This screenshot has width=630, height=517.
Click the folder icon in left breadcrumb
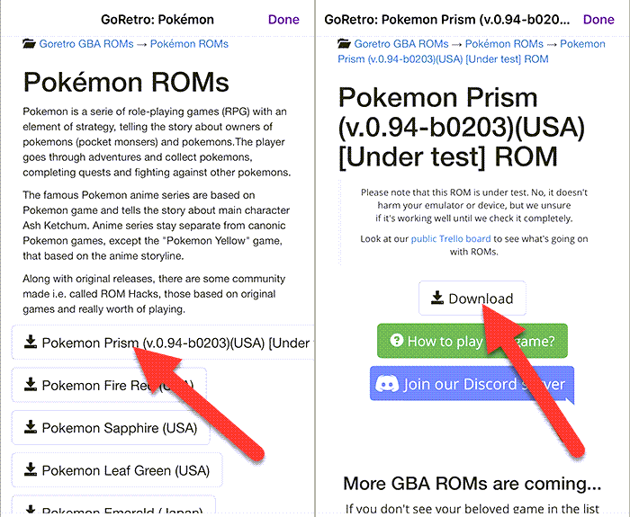(29, 43)
